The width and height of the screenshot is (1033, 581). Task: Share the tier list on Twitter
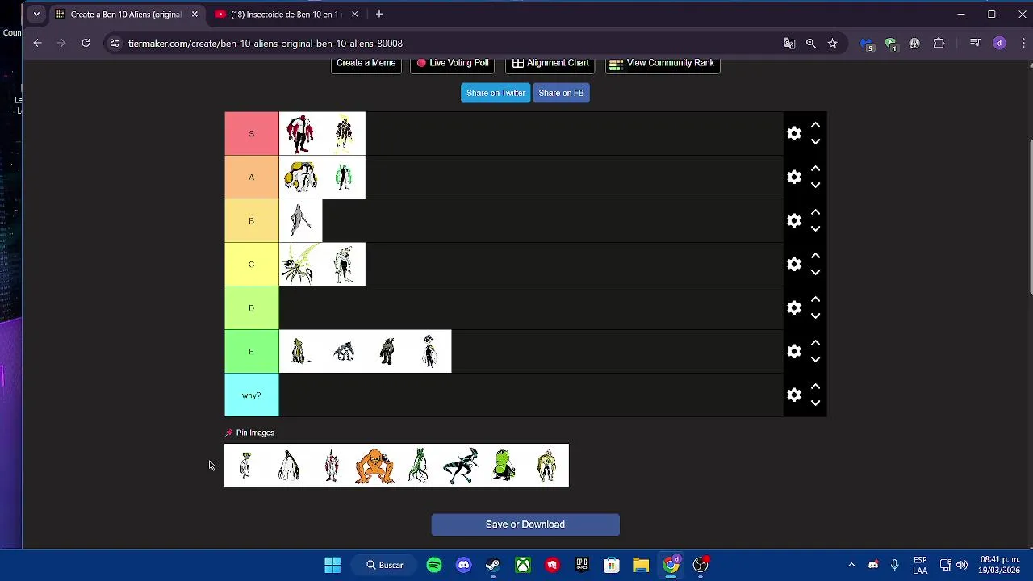(x=496, y=93)
